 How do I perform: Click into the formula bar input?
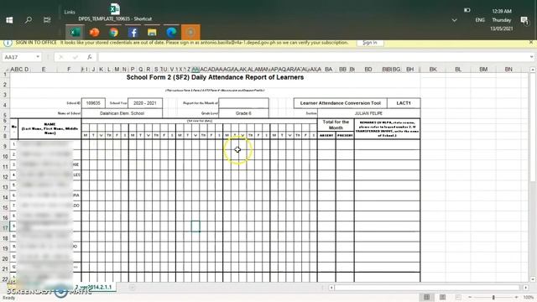(x=313, y=57)
